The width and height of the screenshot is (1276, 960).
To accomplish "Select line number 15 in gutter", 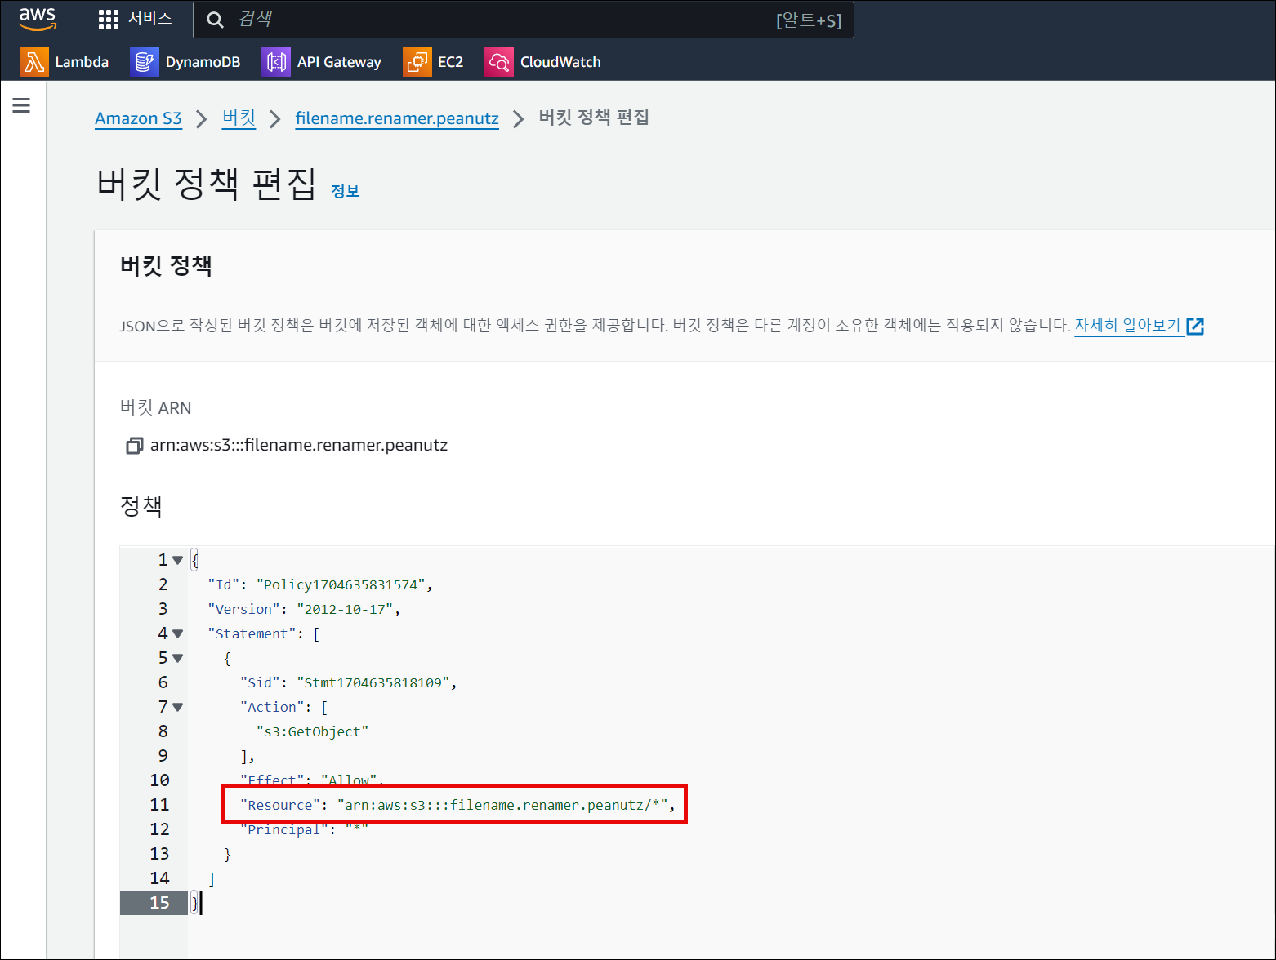I will tap(159, 903).
